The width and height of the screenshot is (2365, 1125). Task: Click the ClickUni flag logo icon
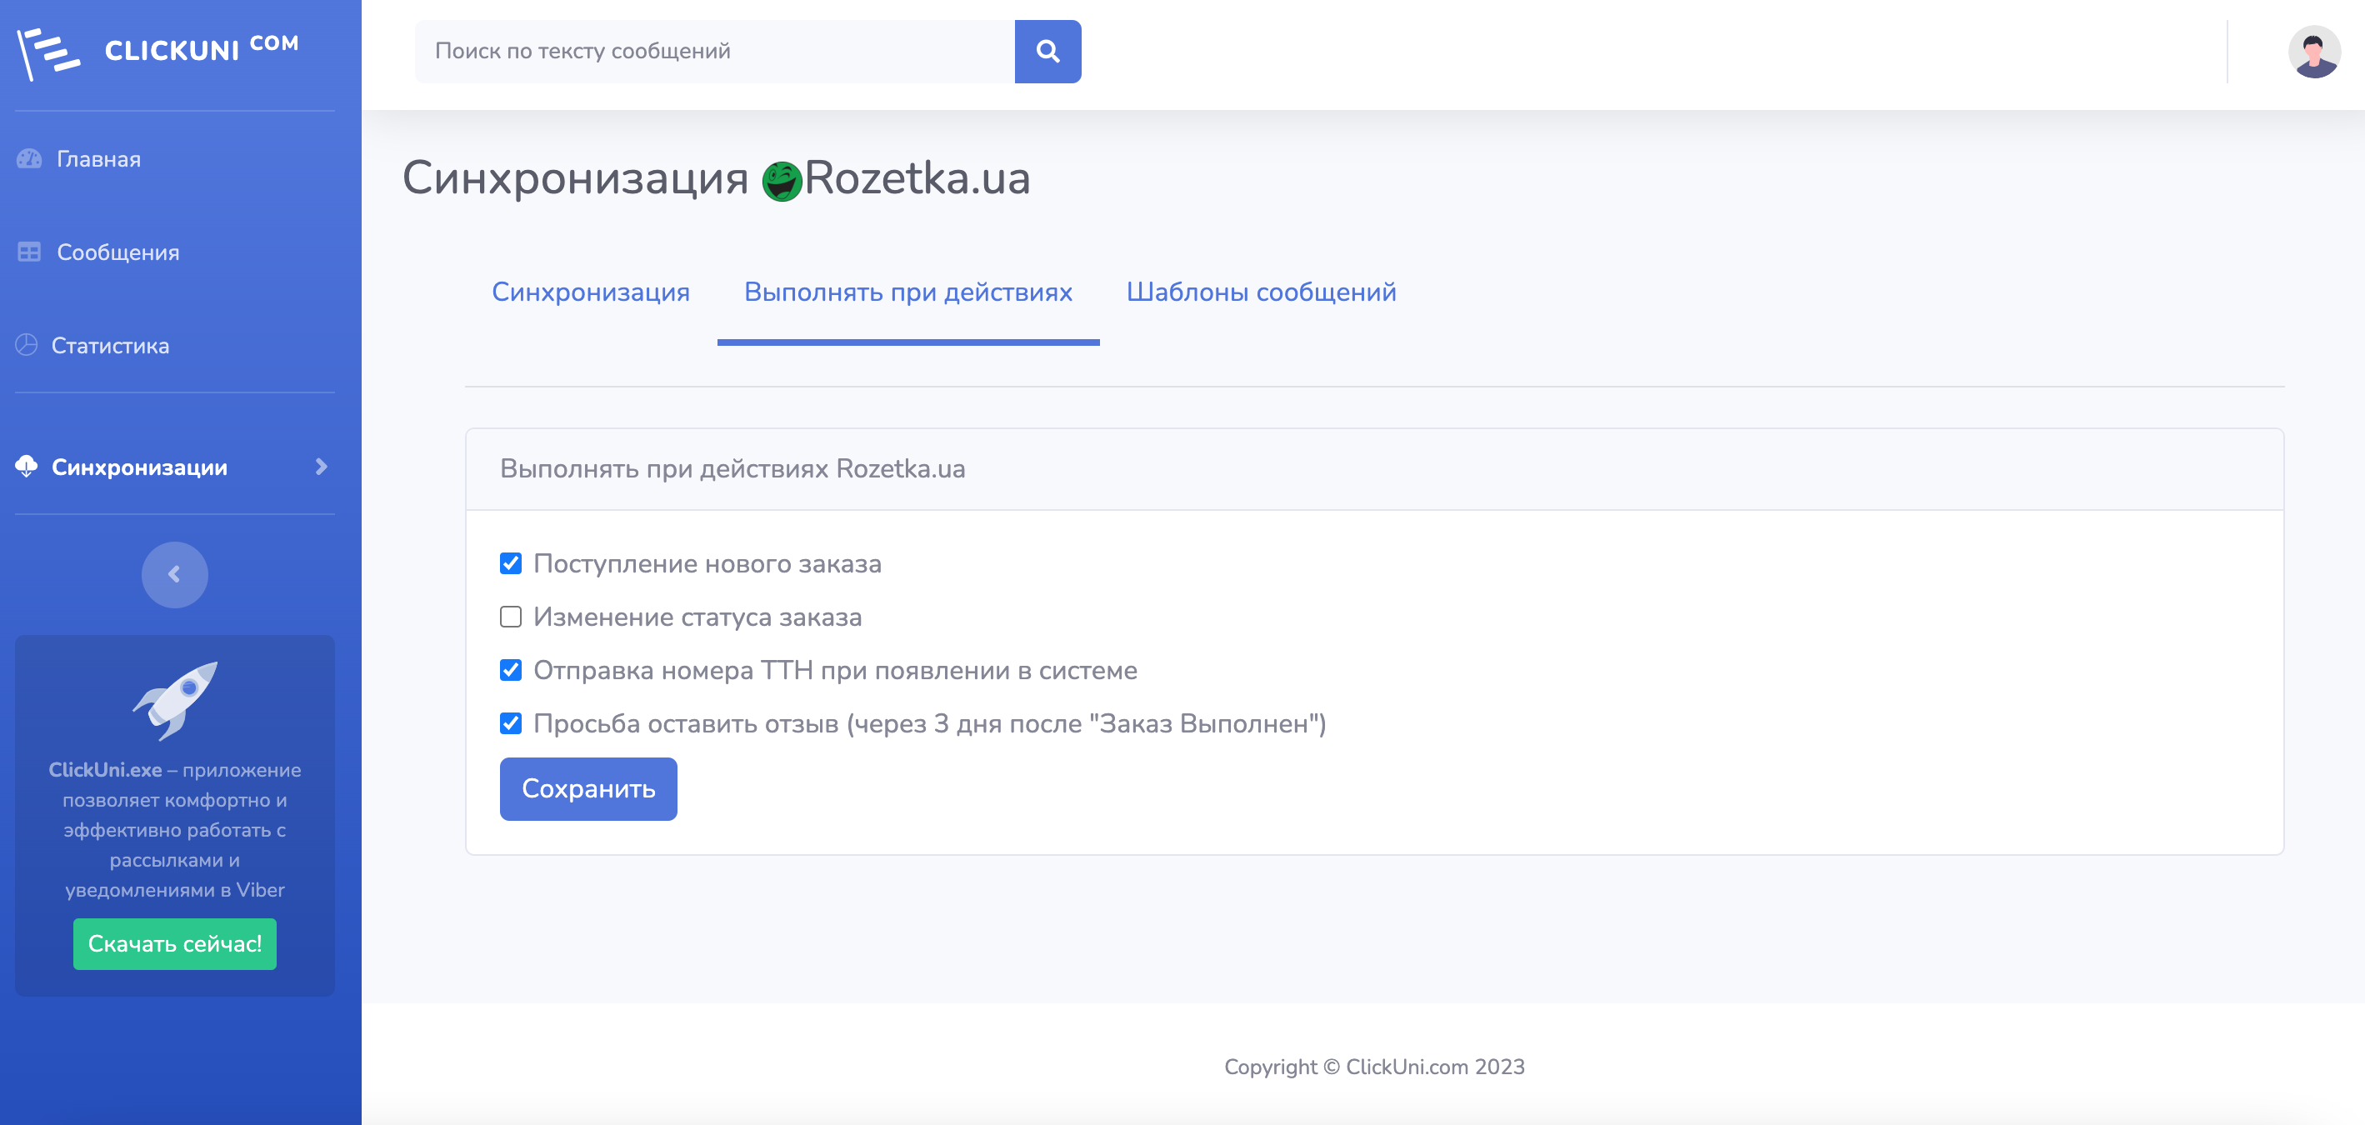pos(47,52)
